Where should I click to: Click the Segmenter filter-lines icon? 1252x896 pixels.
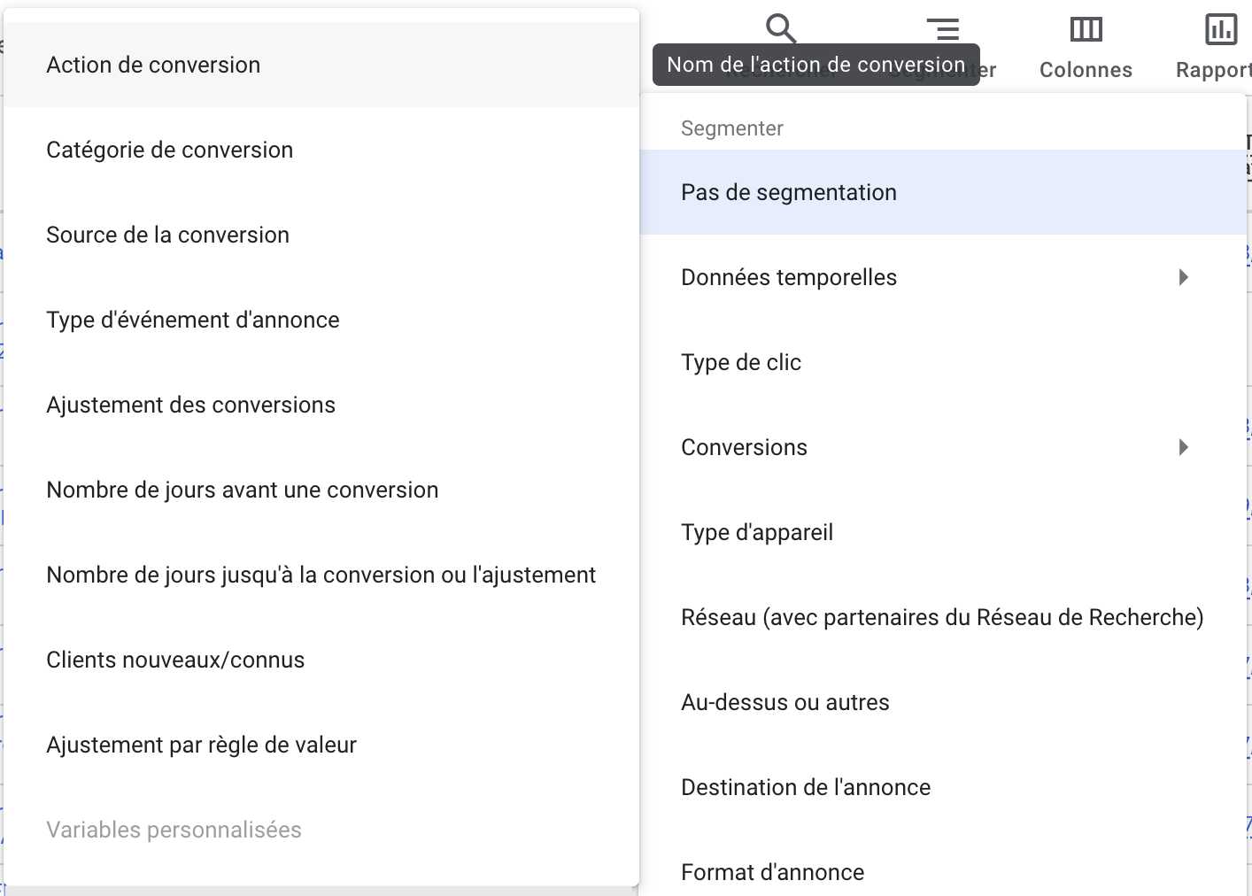coord(943,29)
